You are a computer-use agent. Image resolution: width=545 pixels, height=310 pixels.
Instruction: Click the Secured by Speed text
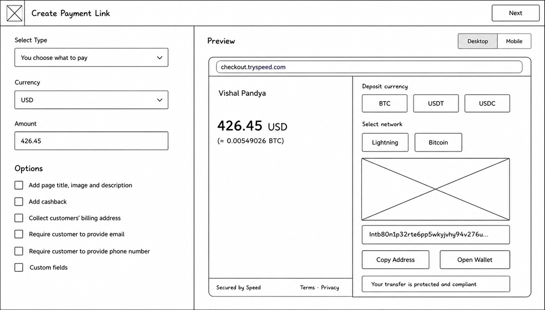point(238,287)
